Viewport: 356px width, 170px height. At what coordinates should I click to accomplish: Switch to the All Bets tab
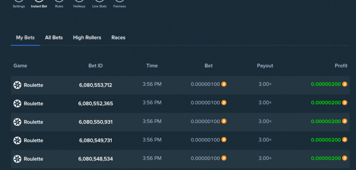point(54,38)
